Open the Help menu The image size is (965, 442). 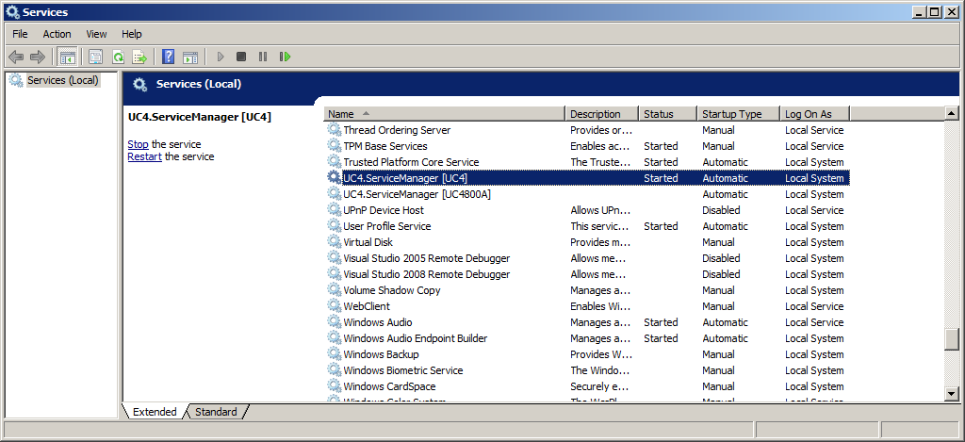(132, 34)
